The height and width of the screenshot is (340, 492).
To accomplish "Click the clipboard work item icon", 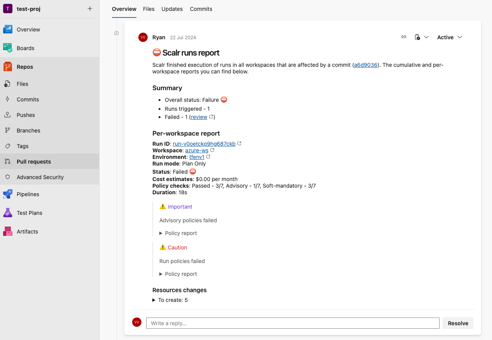I will (417, 37).
